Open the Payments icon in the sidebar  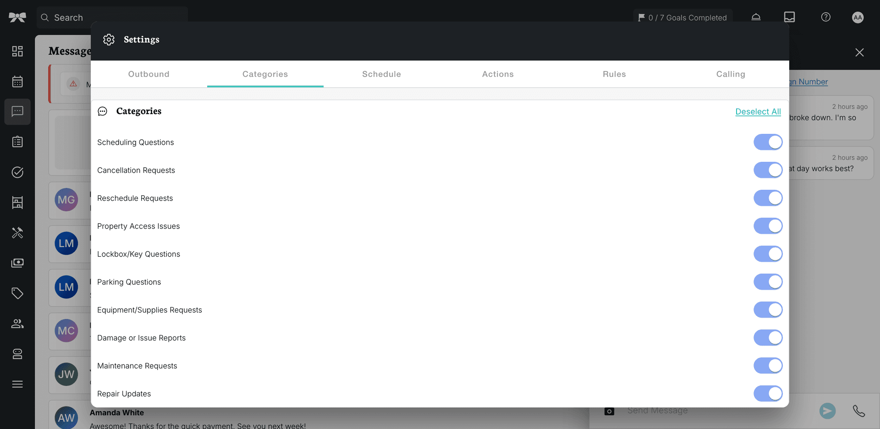point(17,263)
